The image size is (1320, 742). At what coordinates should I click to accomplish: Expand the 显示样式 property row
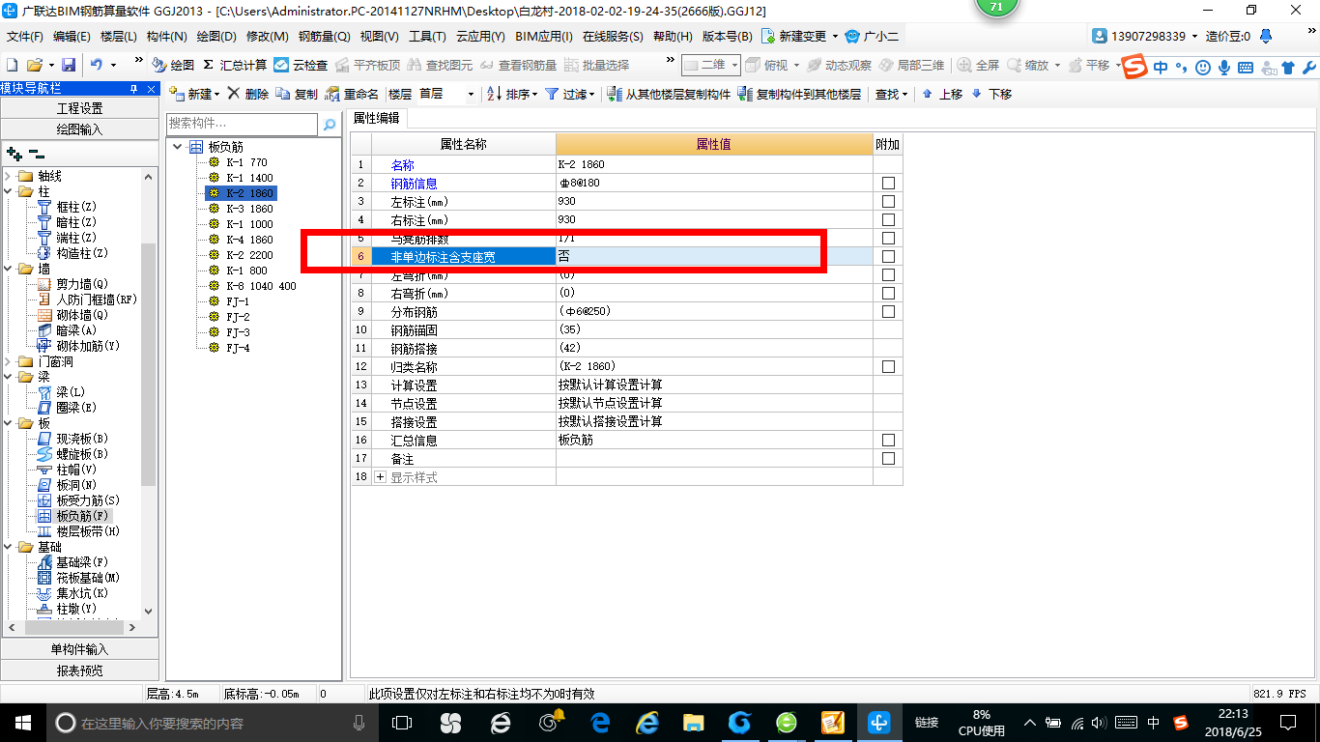tap(380, 477)
